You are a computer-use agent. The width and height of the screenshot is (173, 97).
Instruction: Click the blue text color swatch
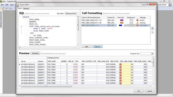click(x=121, y=25)
